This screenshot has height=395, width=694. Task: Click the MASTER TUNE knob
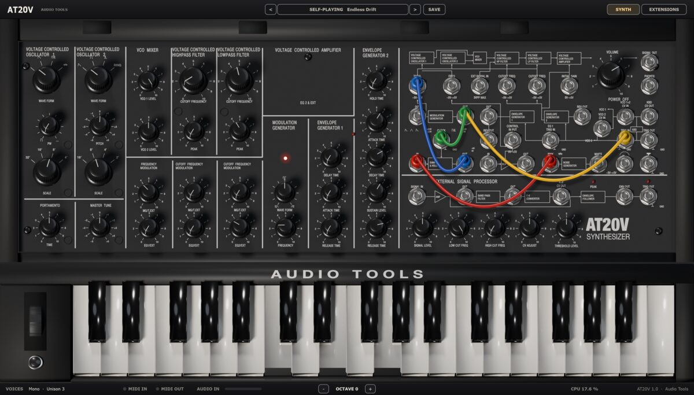(99, 227)
